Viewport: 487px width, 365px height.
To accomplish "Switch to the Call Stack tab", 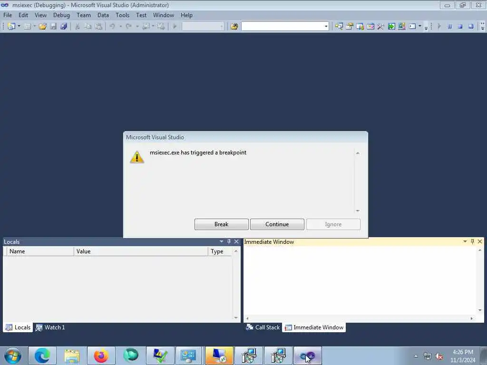I will pos(263,327).
